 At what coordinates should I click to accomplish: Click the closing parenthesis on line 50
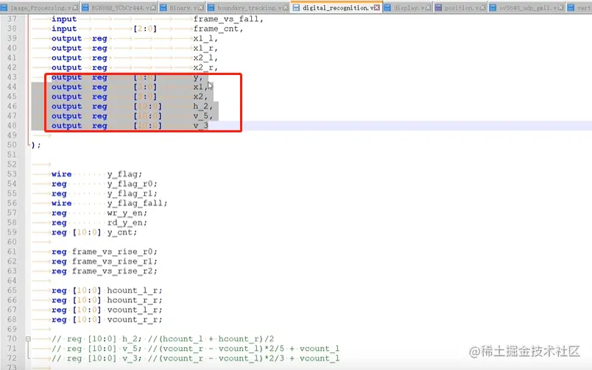click(x=33, y=145)
